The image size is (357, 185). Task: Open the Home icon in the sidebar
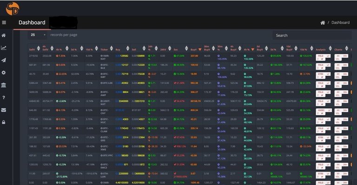4,35
